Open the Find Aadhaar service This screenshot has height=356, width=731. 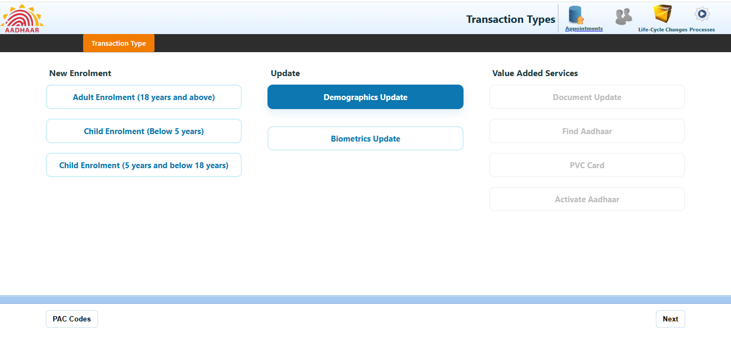587,131
